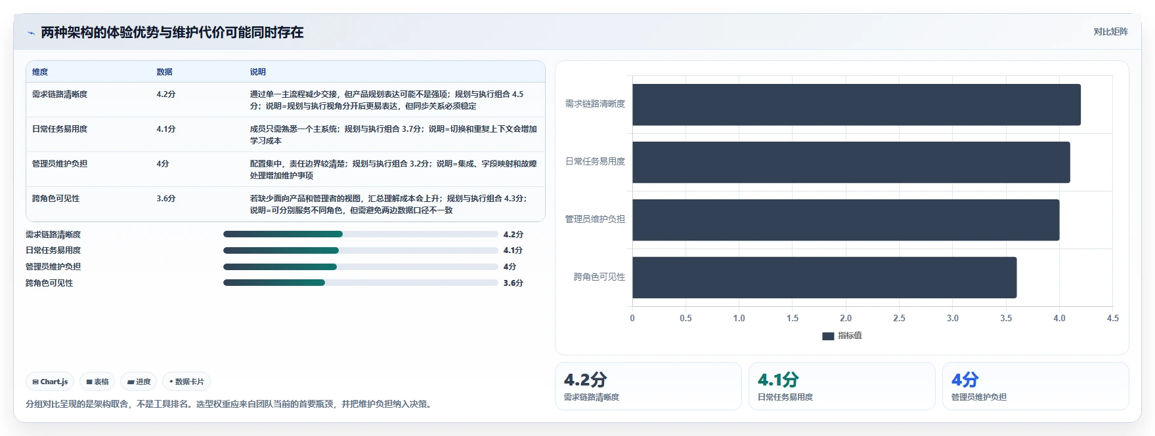Screen dimensions: 1155x436
Task: Click the small icon before the card title
Action: (x=31, y=33)
